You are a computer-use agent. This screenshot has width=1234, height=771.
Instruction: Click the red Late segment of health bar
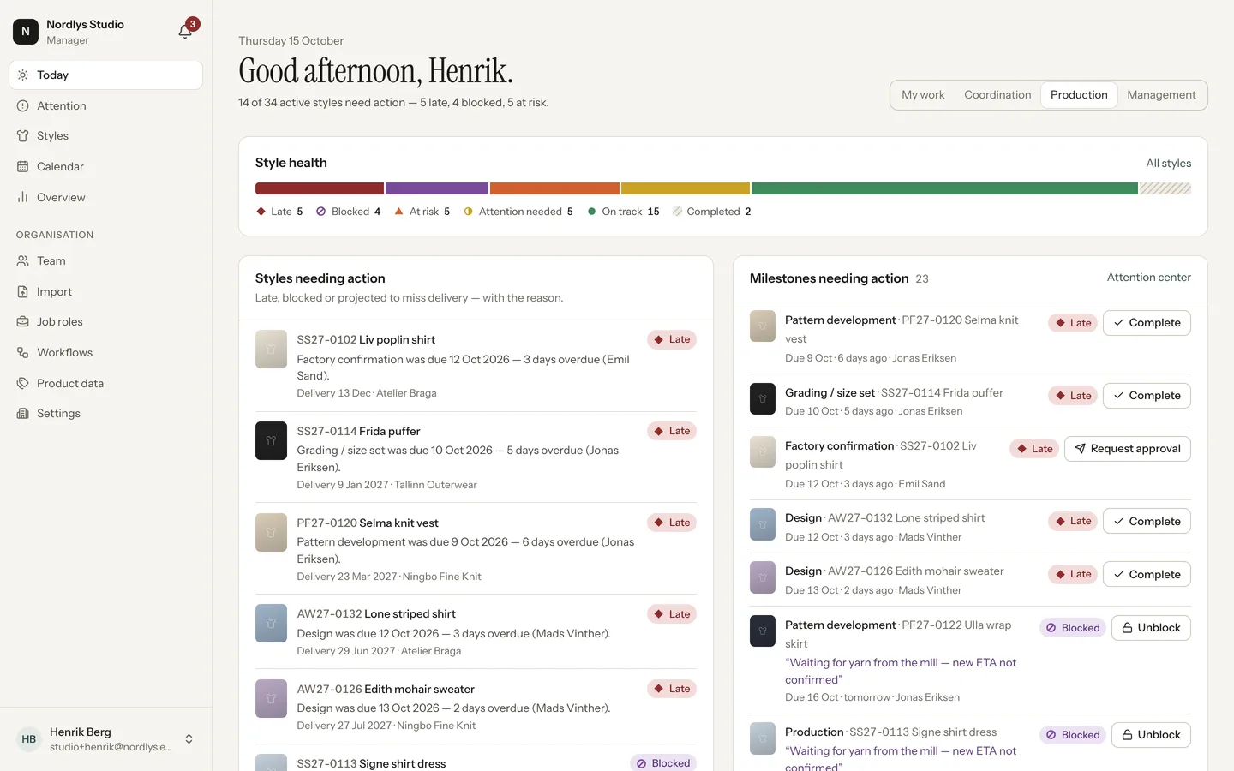[x=320, y=188]
